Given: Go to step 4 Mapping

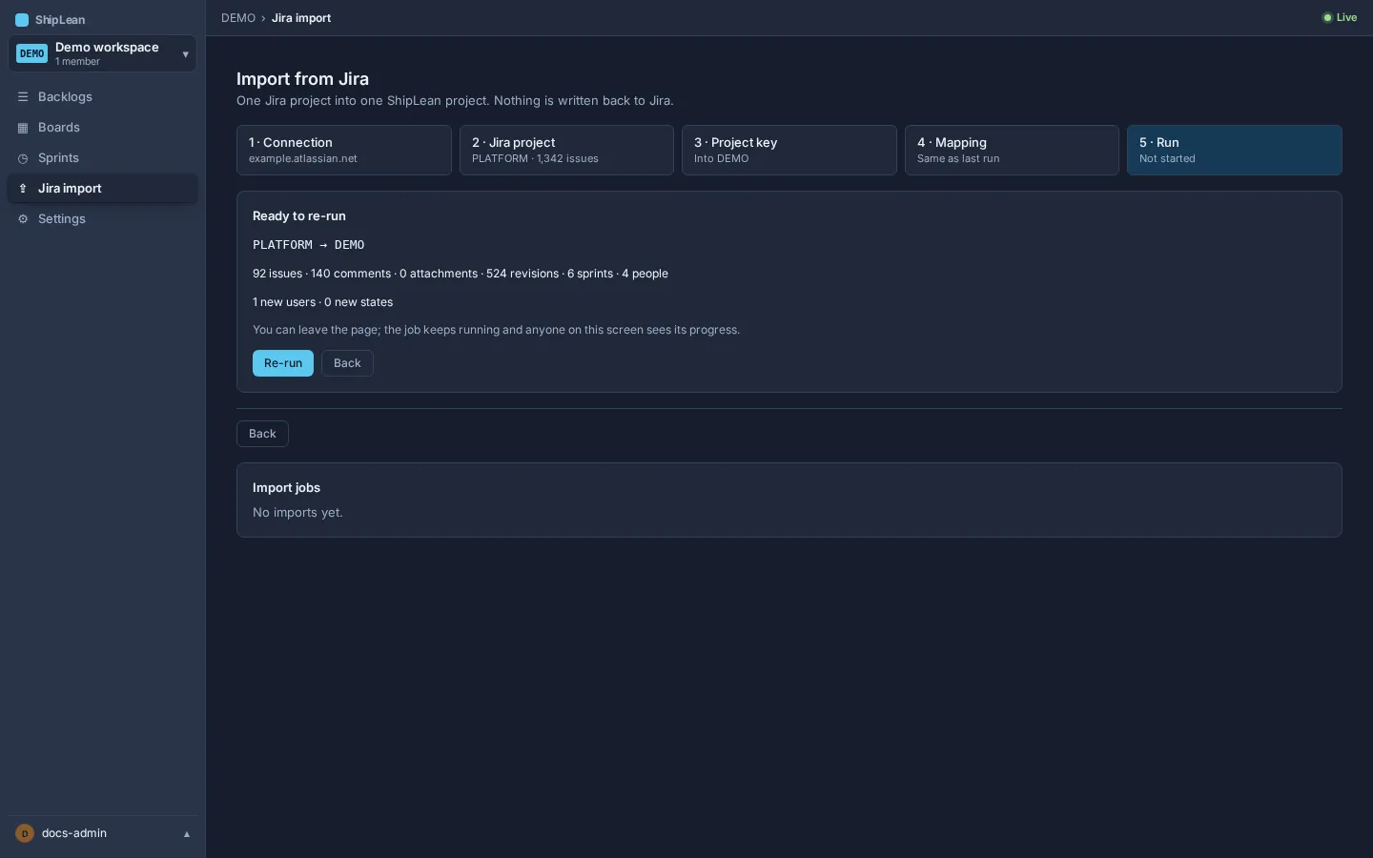Looking at the screenshot, I should [x=1012, y=150].
